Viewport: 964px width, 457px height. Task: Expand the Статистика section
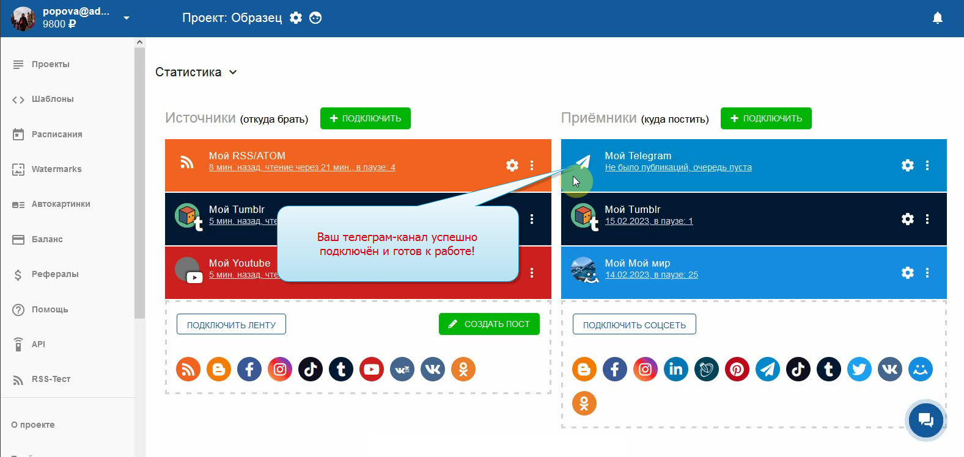coord(196,72)
